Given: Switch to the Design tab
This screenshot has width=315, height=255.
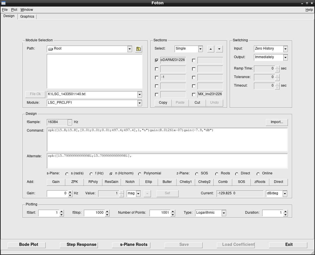Looking at the screenshot, I should coord(9,16).
